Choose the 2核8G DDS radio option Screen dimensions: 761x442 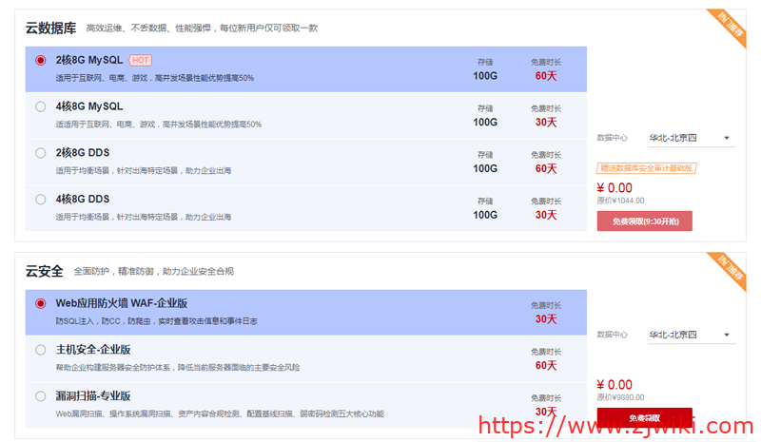coord(41,153)
